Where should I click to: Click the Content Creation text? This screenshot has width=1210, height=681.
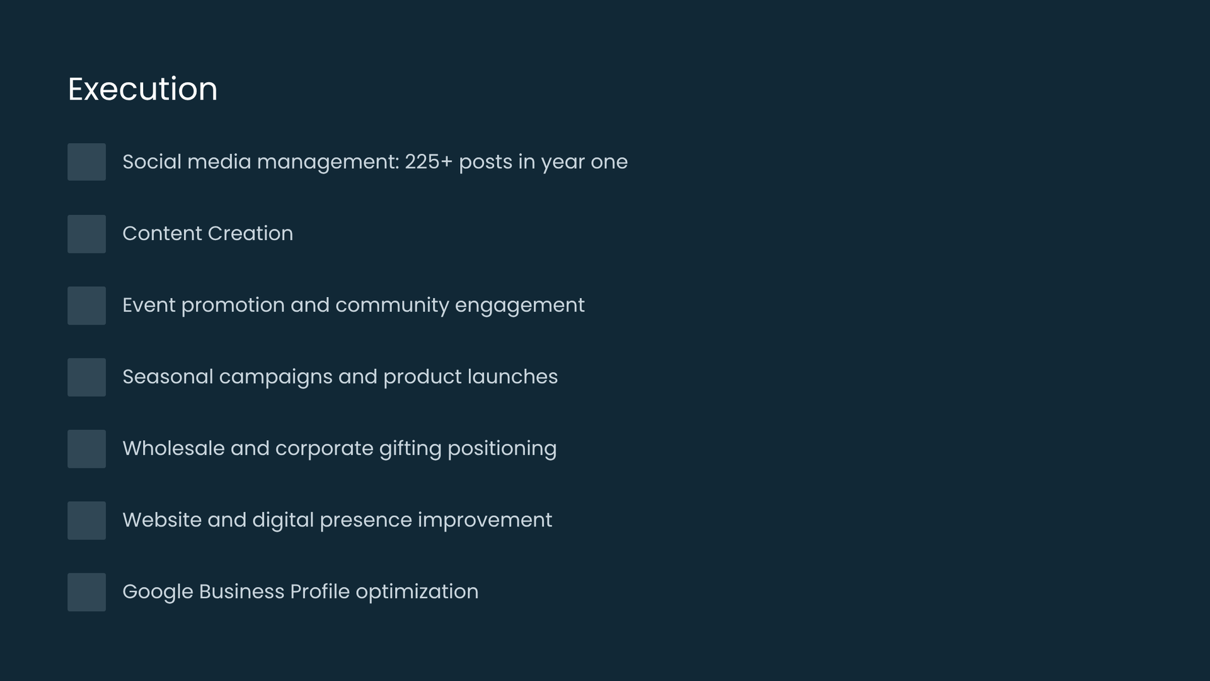[x=207, y=234]
